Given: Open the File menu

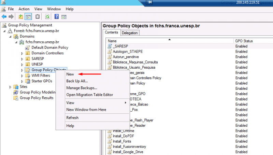Looking at the screenshot, I should (x=11, y=9).
